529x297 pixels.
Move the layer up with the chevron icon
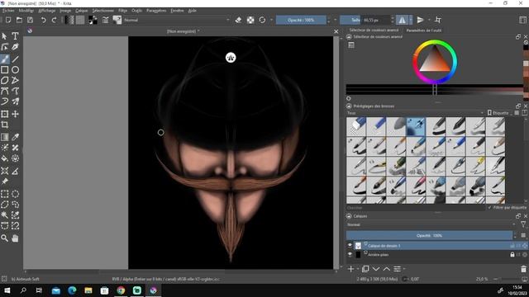click(386, 269)
